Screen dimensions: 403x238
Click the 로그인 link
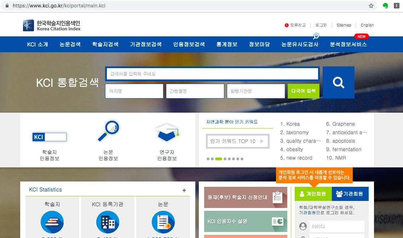click(321, 25)
